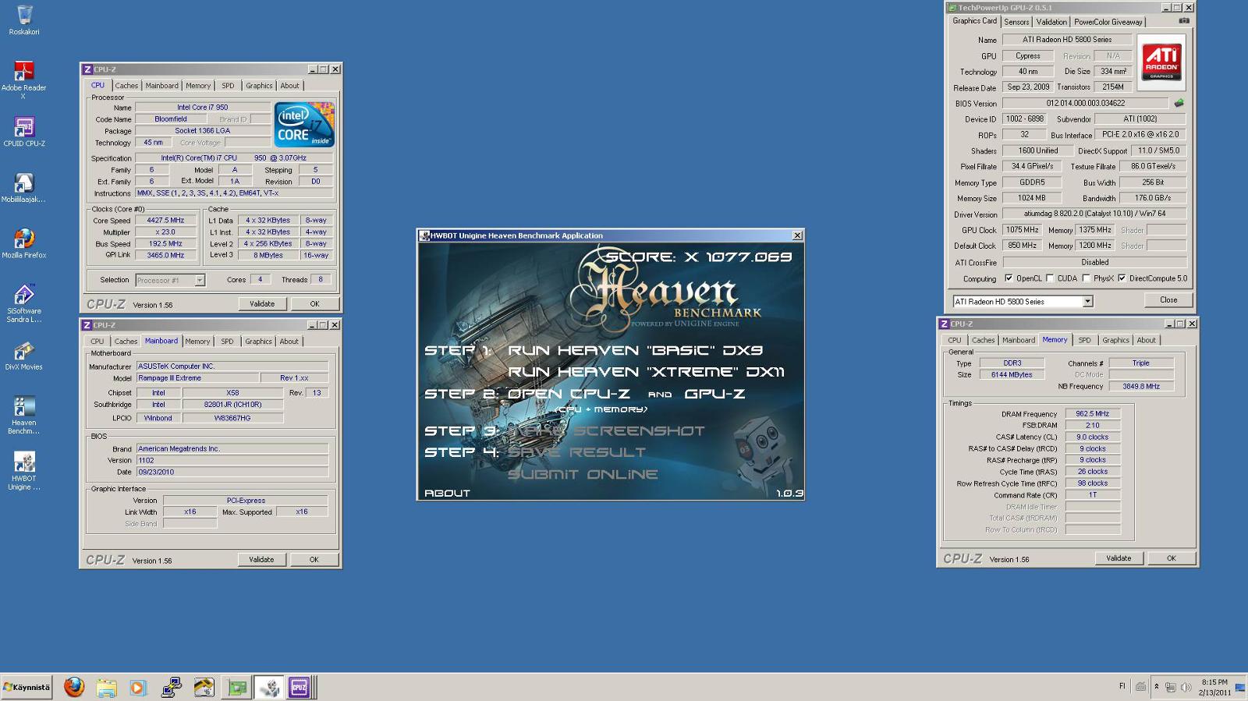Select Memory tab in Mainboard CPU-Z window

point(197,342)
